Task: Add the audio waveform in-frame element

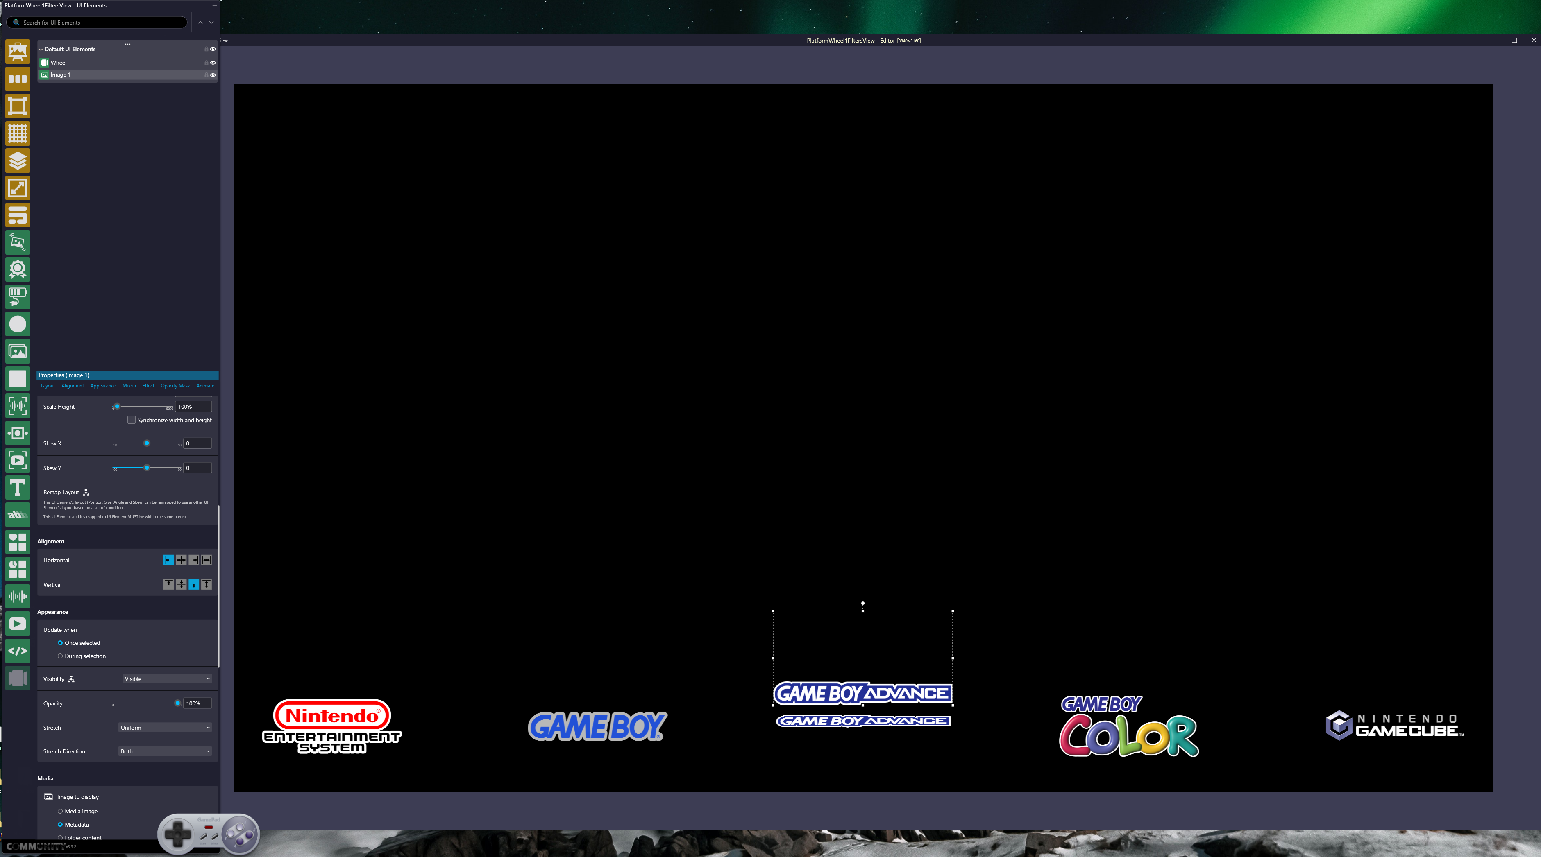Action: (17, 406)
